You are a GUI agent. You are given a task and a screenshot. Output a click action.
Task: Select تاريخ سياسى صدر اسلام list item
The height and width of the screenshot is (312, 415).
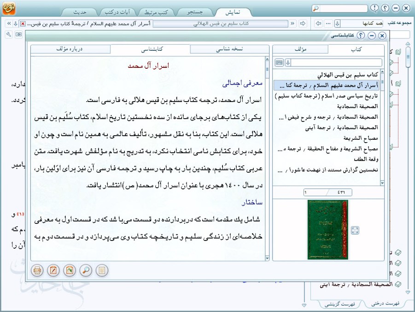click(327, 96)
